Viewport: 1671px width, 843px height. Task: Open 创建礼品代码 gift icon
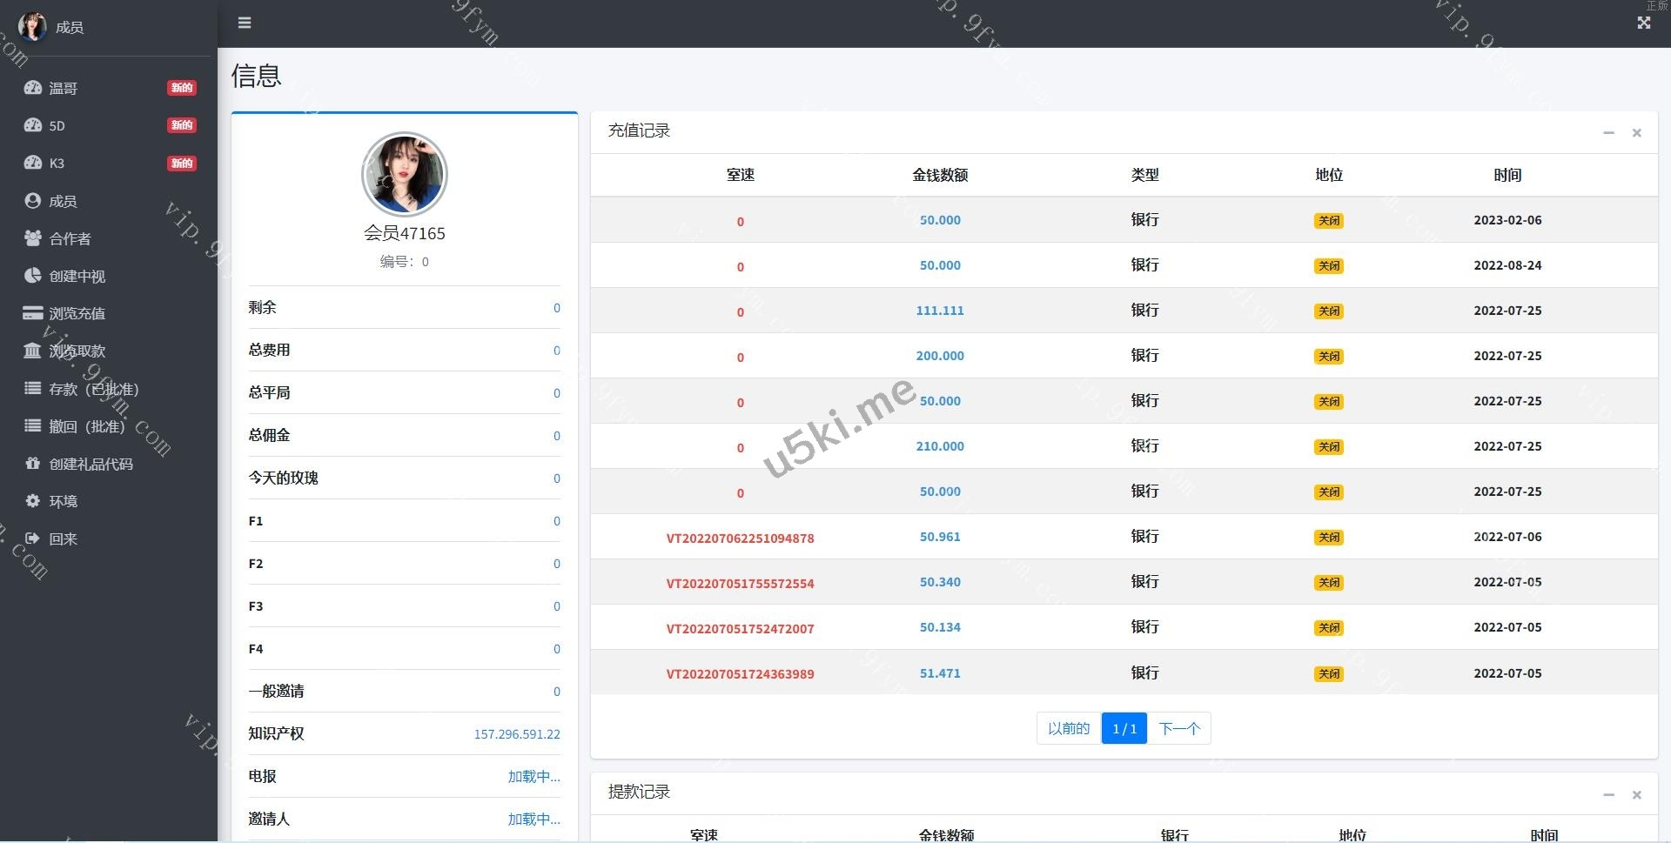point(33,464)
